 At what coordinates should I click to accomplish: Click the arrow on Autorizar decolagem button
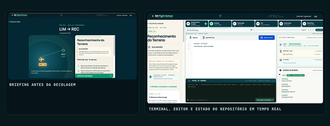[110, 76]
